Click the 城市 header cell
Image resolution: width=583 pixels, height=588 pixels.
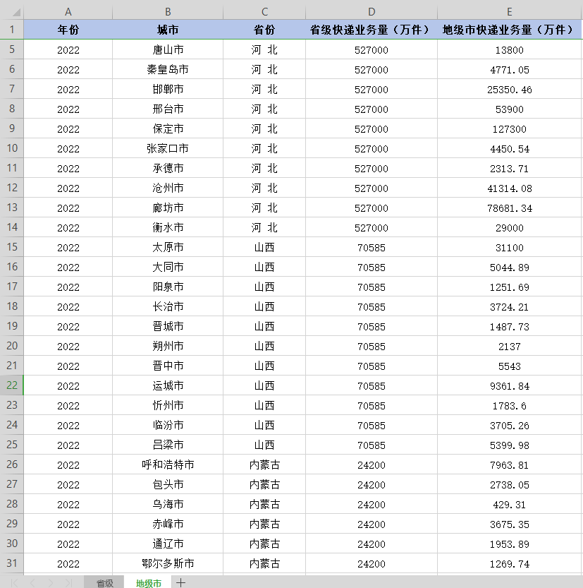pyautogui.click(x=168, y=30)
